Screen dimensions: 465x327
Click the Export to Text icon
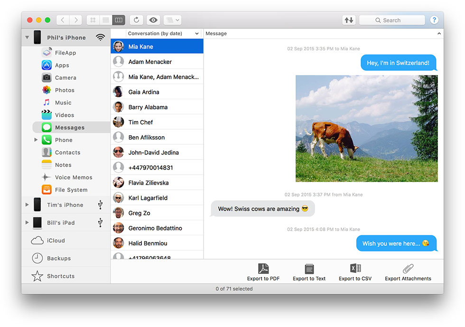309,269
